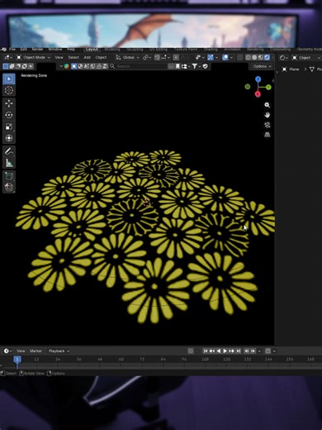Viewport: 322px width, 430px height.
Task: Open the timeline editor type selector
Action: click(7, 351)
